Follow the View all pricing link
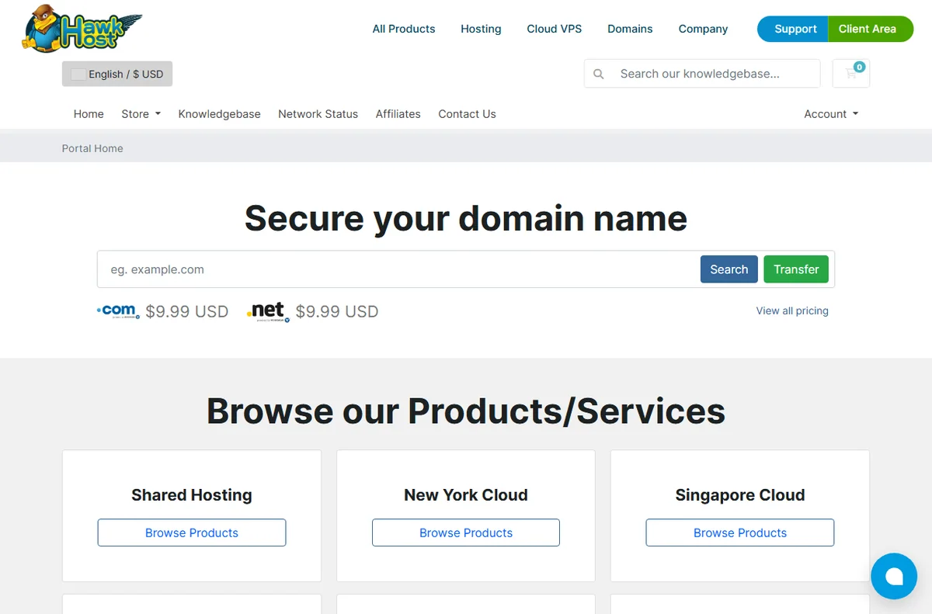 (792, 310)
